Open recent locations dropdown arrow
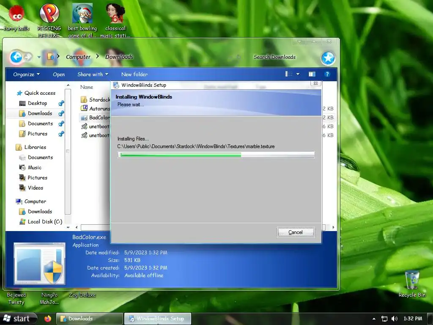 [x=39, y=57]
